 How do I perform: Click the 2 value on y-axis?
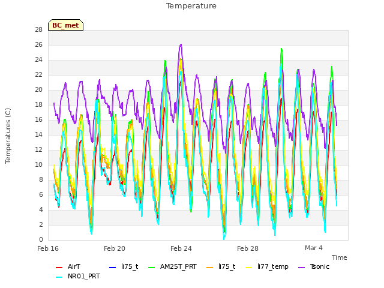(x=41, y=224)
